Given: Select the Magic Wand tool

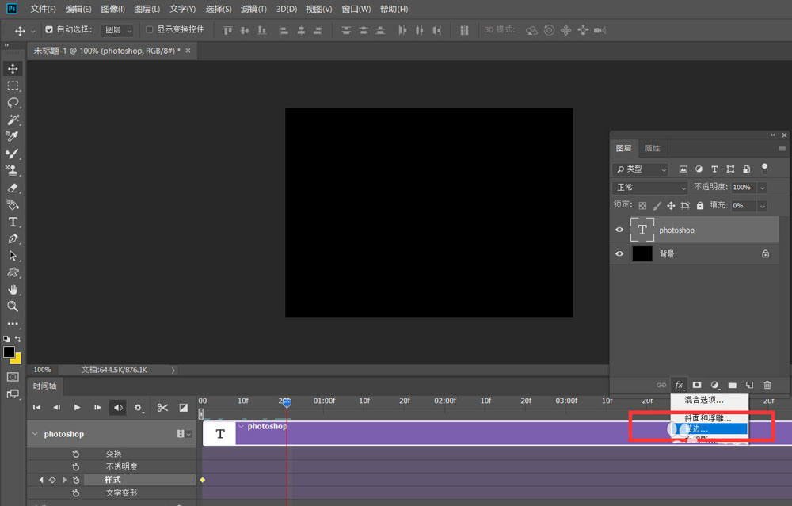Looking at the screenshot, I should (13, 120).
